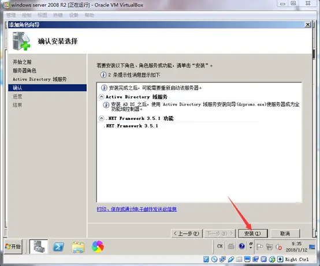Select the Active Directory 域服务 step in sidebar
320x266 pixels.
[x=40, y=79]
